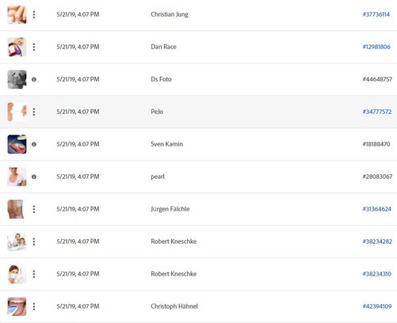Image resolution: width=397 pixels, height=323 pixels.
Task: Open the three-dot menu for PeJo row
Action: coord(34,112)
